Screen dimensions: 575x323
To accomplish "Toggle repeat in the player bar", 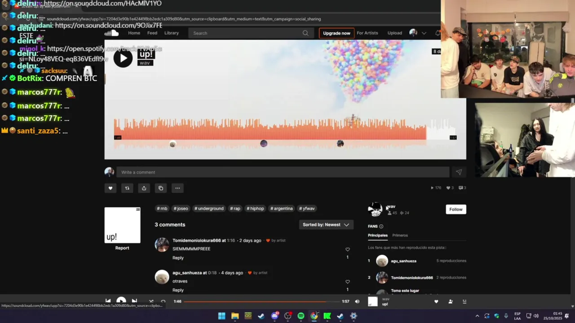I will coord(163,301).
